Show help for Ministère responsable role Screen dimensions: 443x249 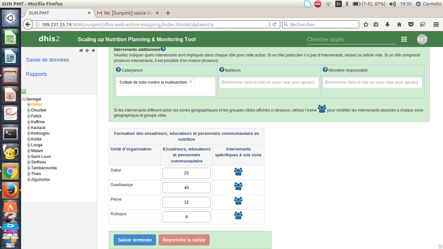pos(325,70)
